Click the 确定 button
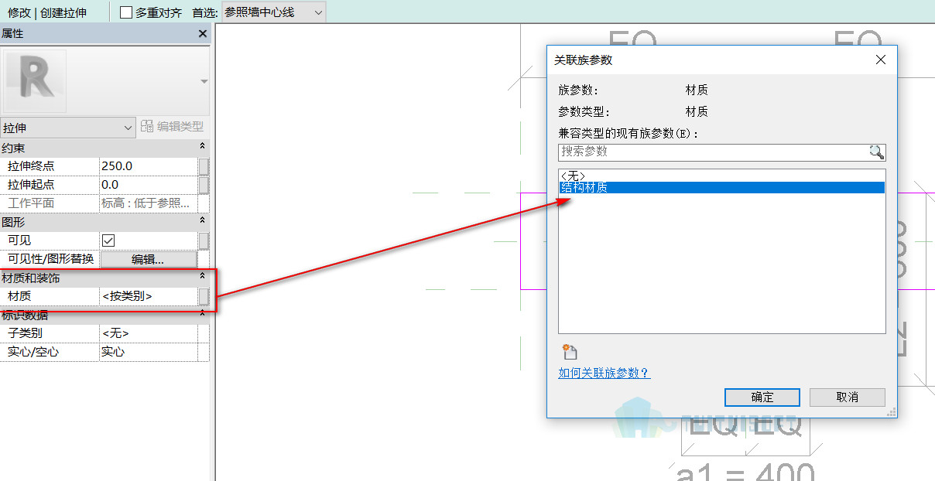 click(762, 397)
